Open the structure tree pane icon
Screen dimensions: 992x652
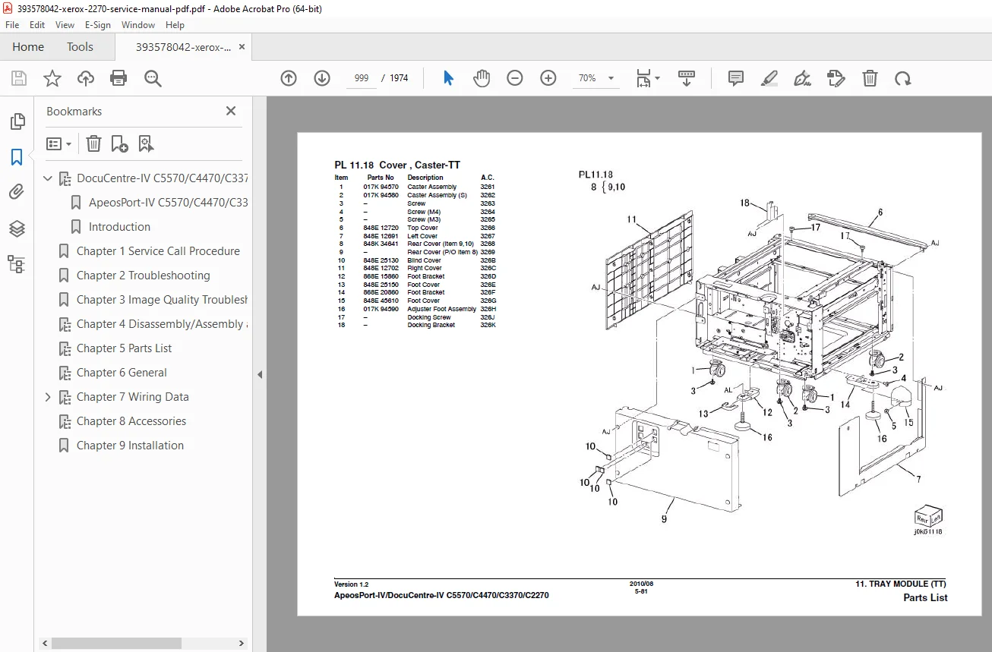click(17, 264)
